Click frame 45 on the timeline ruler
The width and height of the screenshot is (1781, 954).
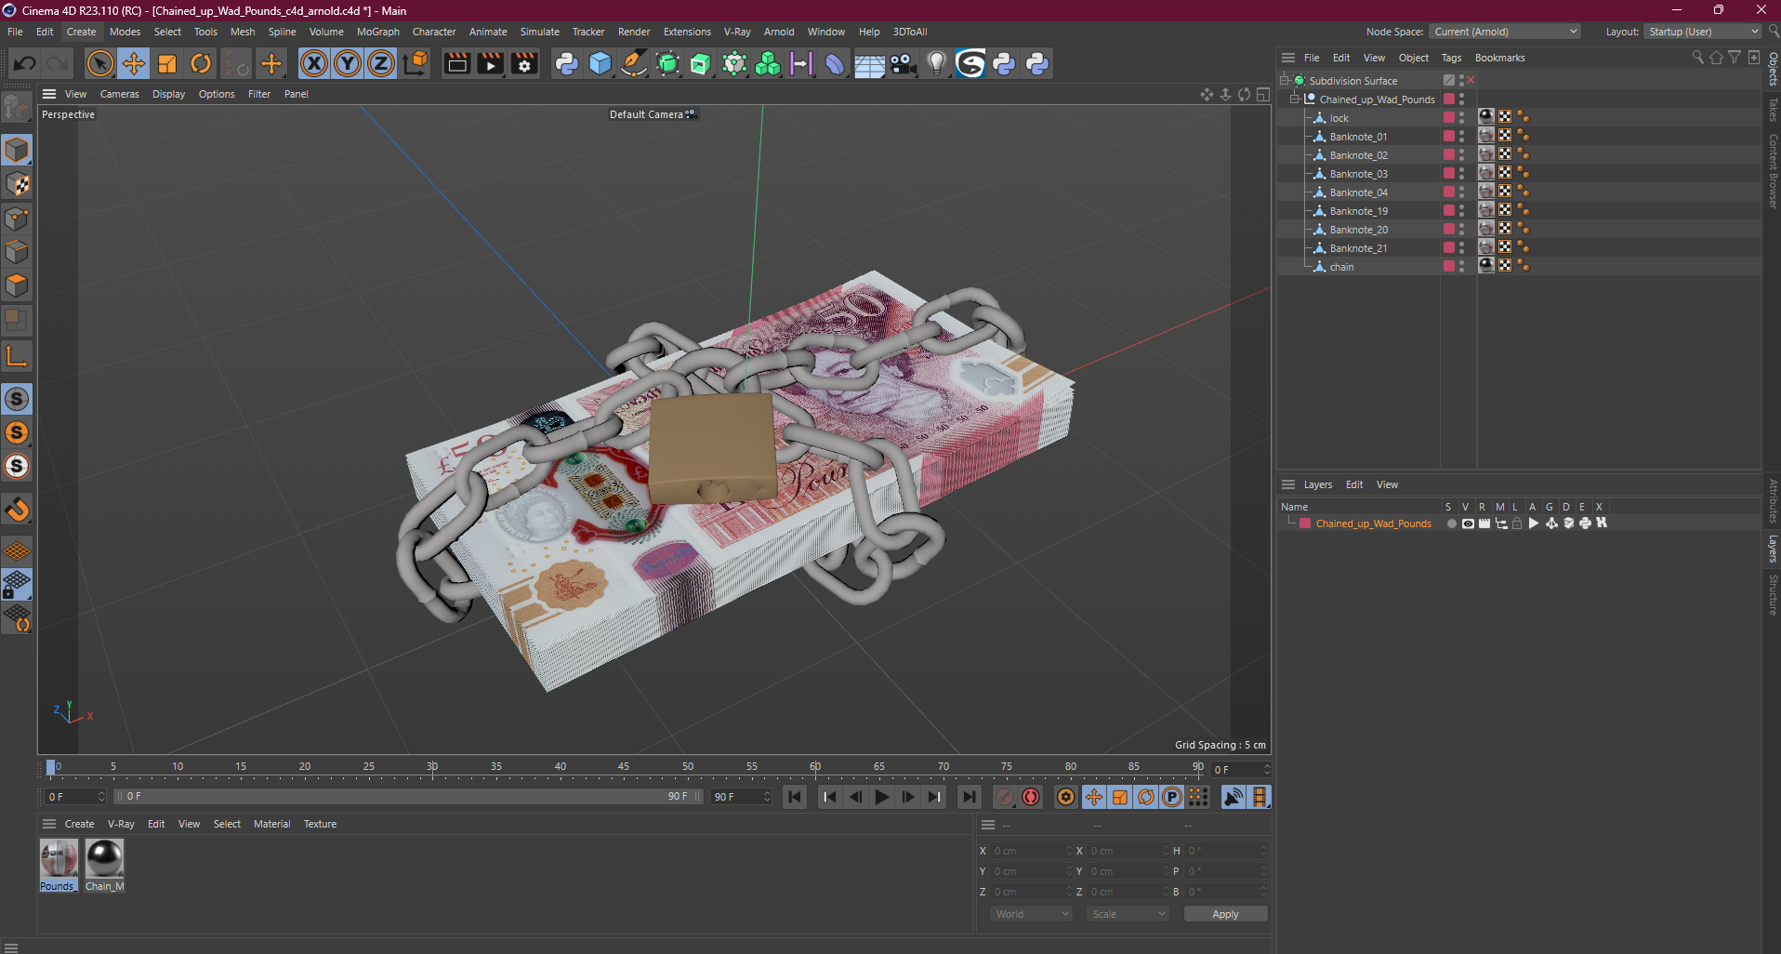click(624, 769)
